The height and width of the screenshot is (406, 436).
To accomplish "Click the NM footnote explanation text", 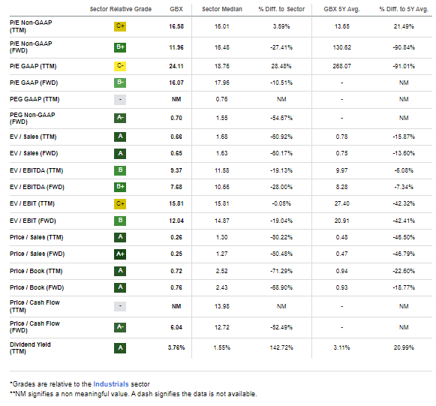I will click(134, 394).
